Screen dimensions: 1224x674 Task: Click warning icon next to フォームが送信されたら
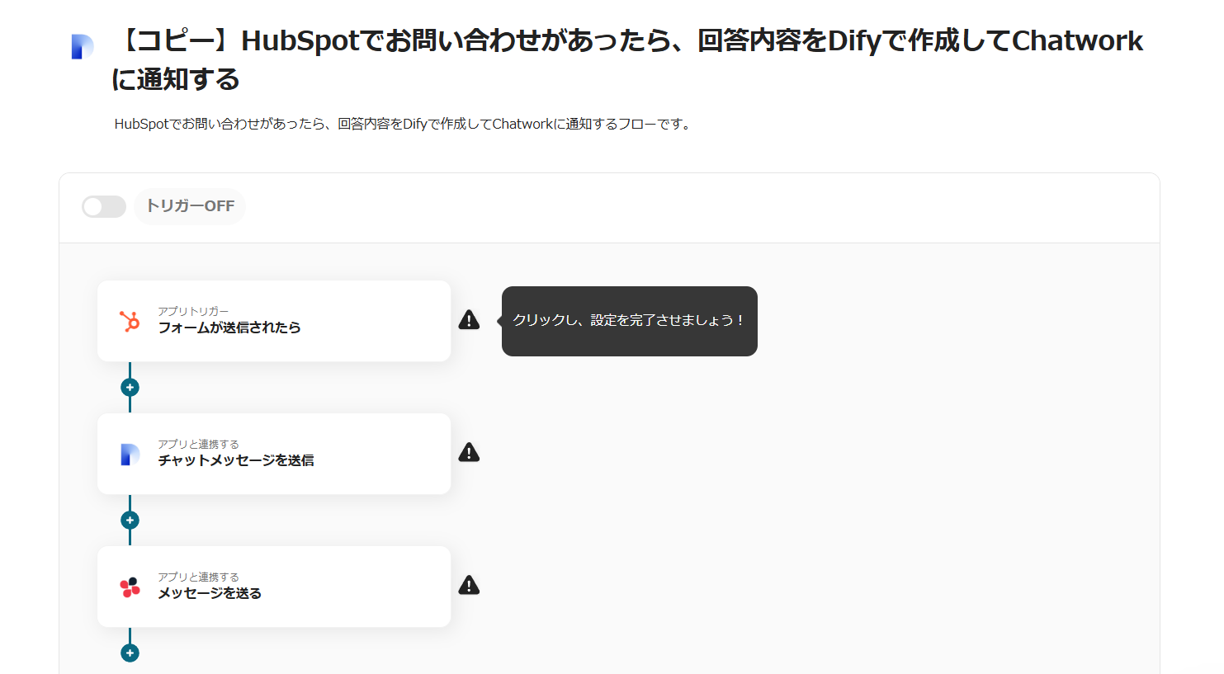point(469,320)
